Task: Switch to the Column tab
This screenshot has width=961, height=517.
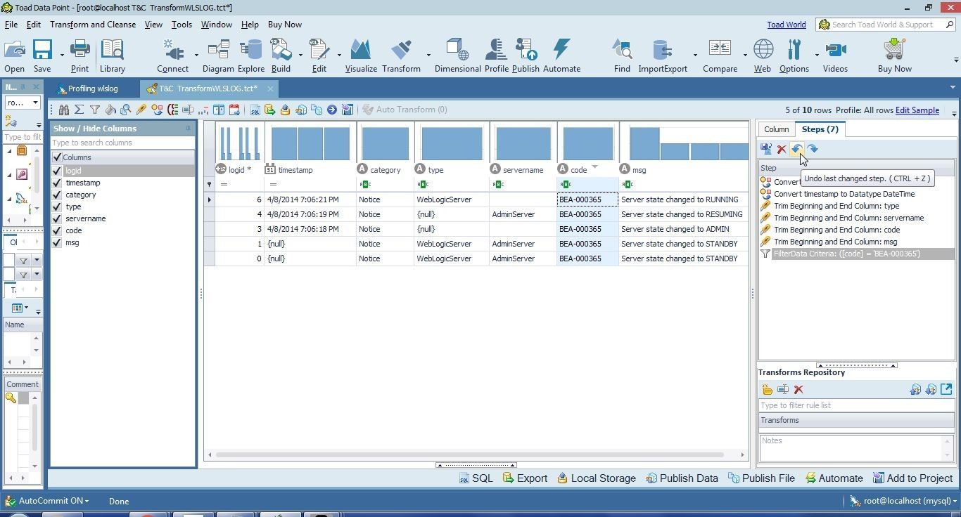Action: point(776,129)
